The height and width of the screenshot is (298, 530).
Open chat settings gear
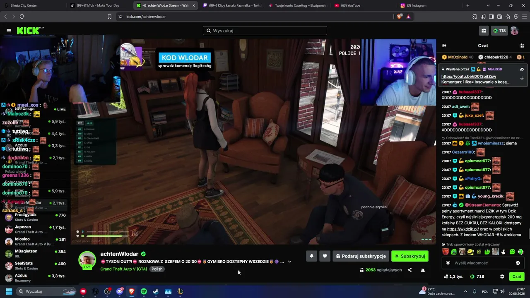click(502, 276)
